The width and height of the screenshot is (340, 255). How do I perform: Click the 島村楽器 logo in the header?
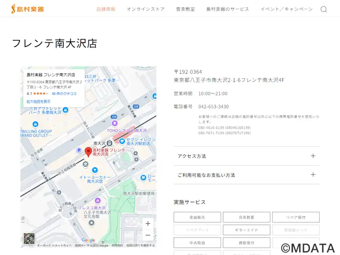tap(28, 9)
